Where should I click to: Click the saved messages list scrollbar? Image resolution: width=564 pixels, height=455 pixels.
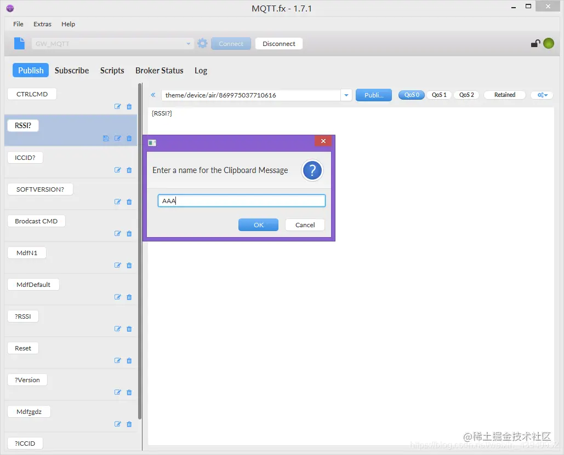pyautogui.click(x=140, y=251)
